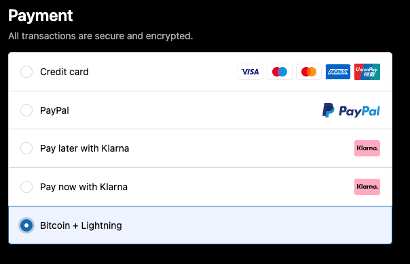The height and width of the screenshot is (264, 410).
Task: Select the PayPal radio button
Action: tap(26, 110)
